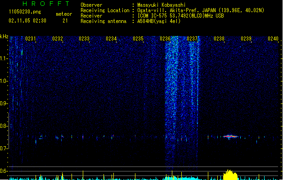
Task: Click the 0240 time marker
Action: [x=273, y=39]
